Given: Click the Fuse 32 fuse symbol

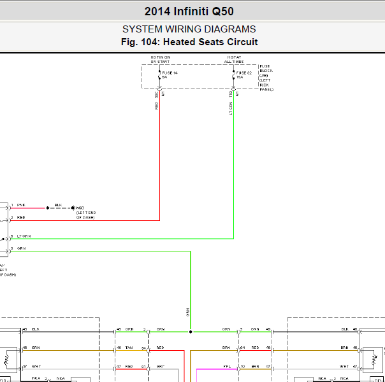Looking at the screenshot, I should (x=233, y=75).
